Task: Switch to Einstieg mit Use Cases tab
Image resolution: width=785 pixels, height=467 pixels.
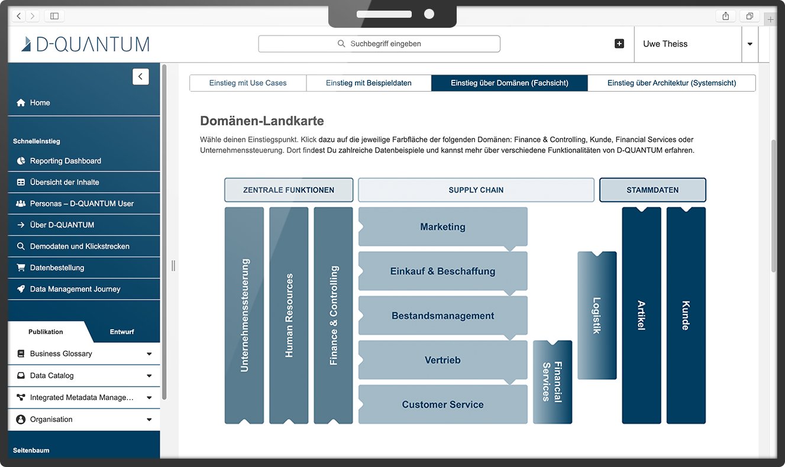Action: pyautogui.click(x=247, y=83)
